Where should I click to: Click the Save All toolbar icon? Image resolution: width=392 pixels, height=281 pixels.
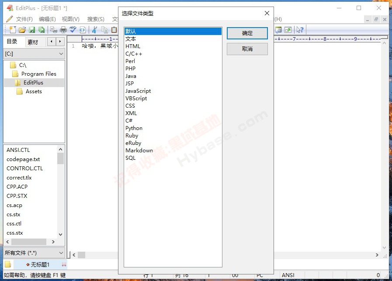42,30
